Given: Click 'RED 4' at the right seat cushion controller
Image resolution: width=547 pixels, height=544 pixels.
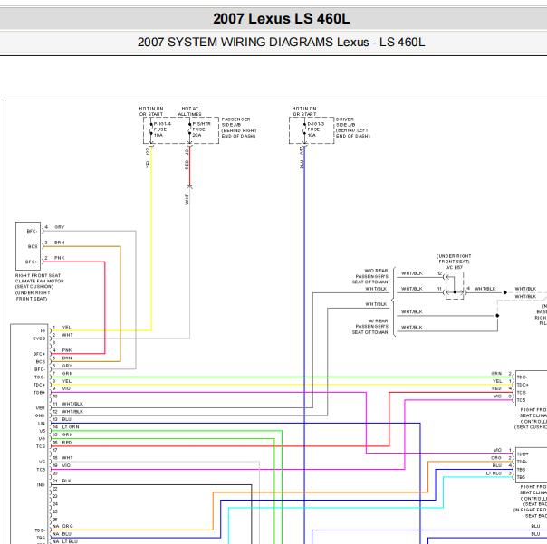Looking at the screenshot, I should click(502, 388).
